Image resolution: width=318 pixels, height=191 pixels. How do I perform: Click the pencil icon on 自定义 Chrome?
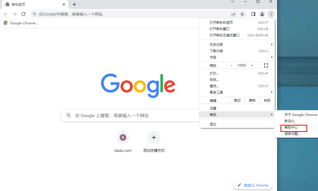pyautogui.click(x=240, y=185)
